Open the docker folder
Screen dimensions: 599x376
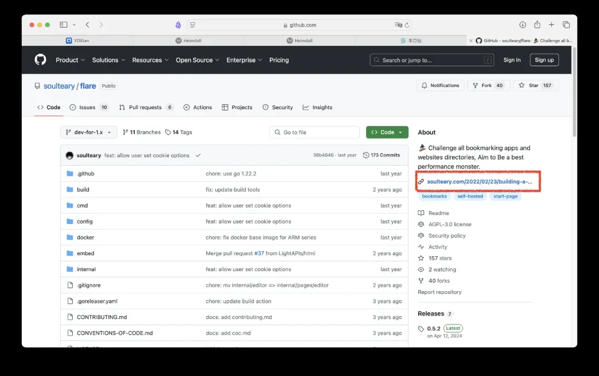pyautogui.click(x=85, y=237)
